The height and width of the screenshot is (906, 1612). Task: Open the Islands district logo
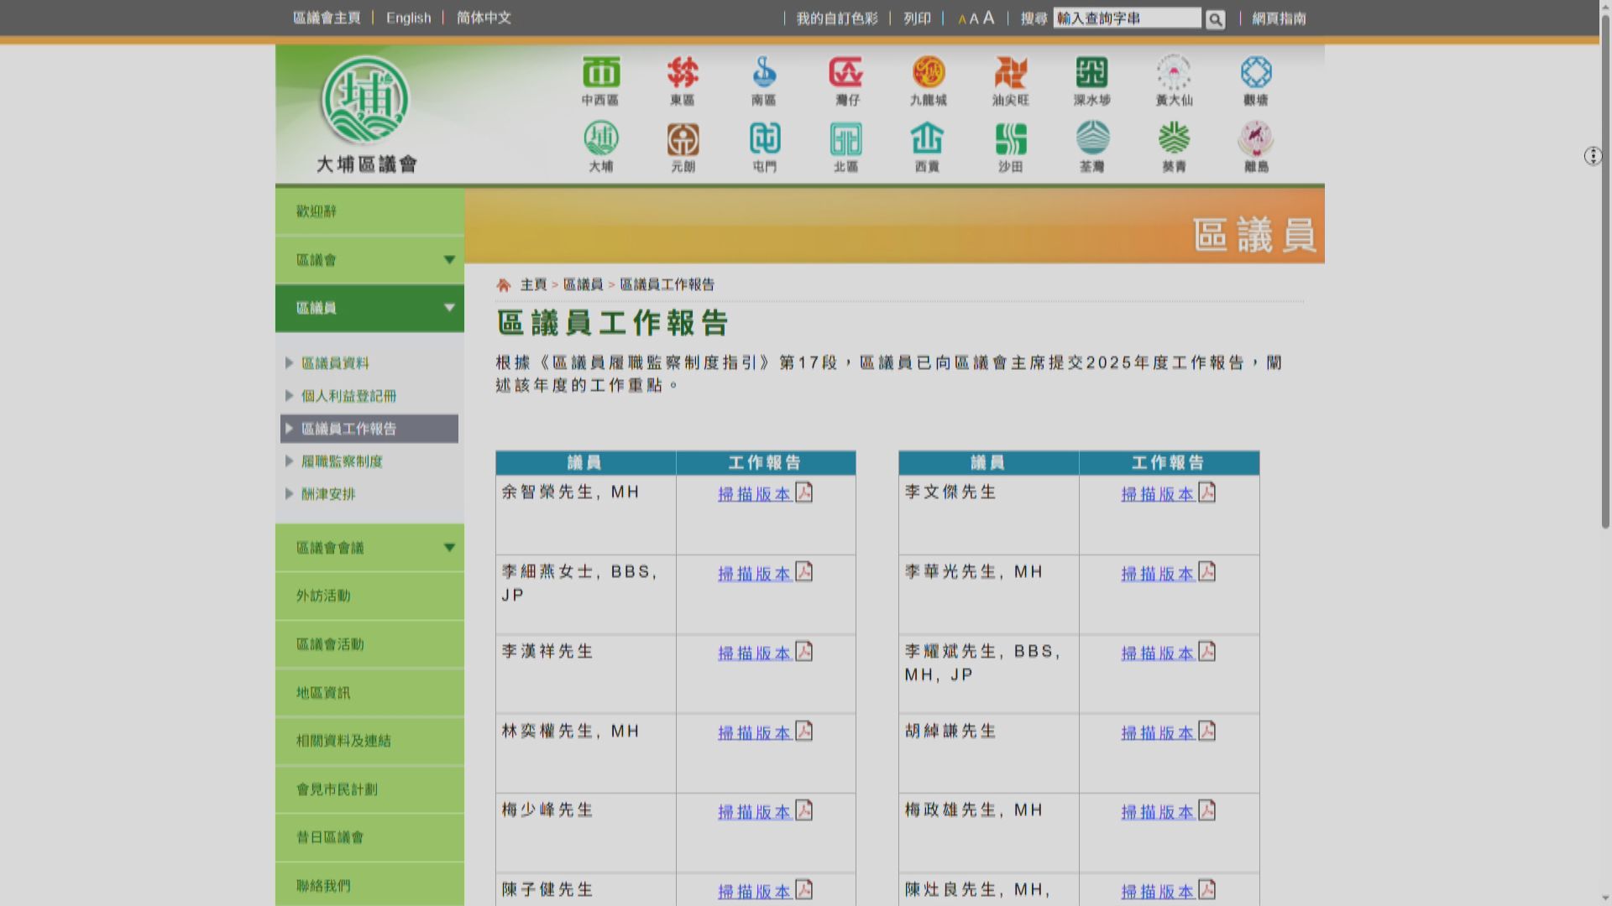tap(1256, 140)
